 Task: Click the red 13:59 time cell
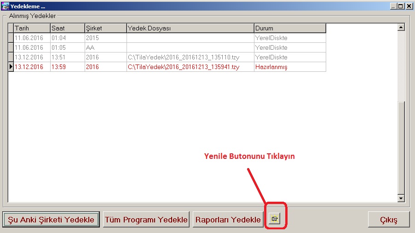click(67, 67)
